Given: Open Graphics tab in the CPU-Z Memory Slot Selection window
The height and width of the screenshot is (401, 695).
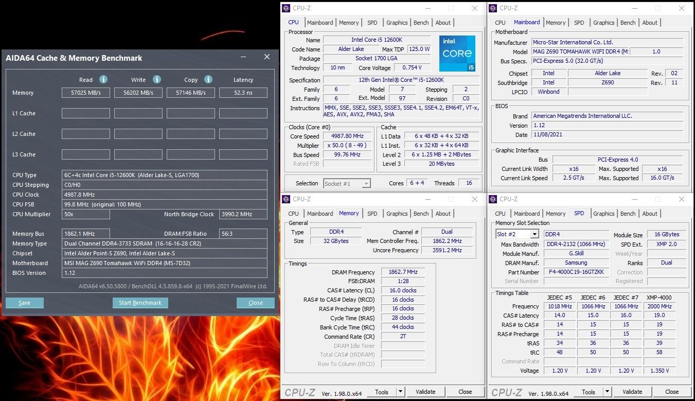Looking at the screenshot, I should (x=604, y=214).
